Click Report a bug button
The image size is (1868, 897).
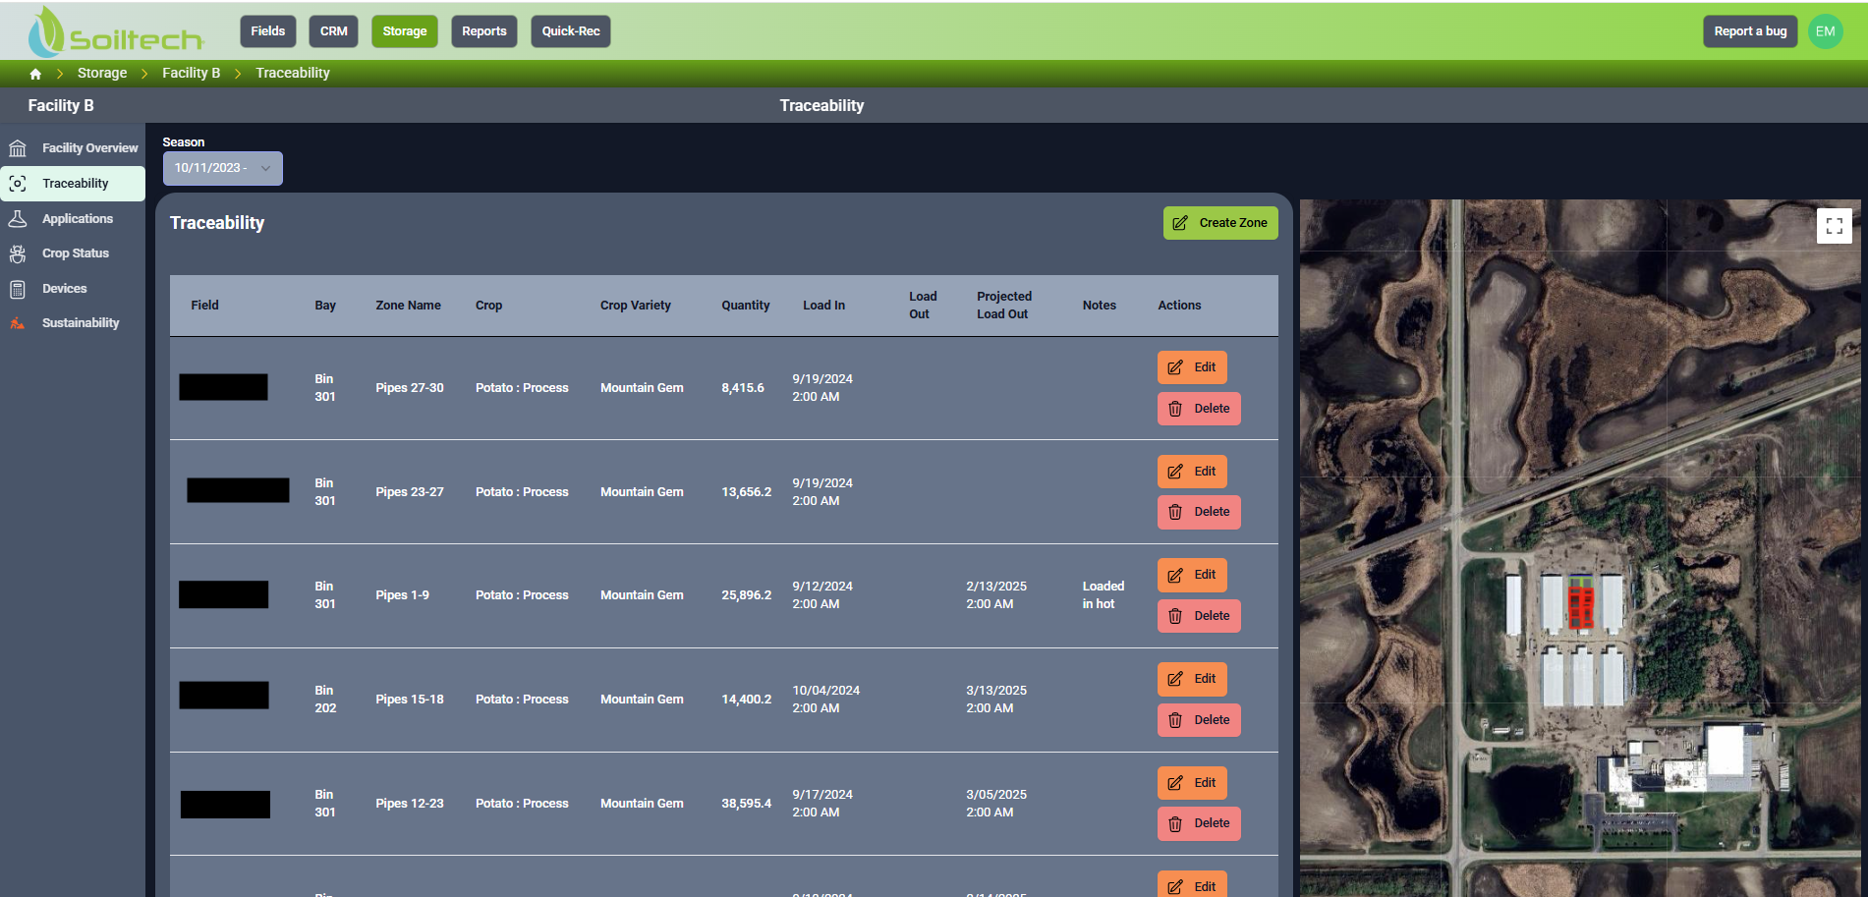[1750, 31]
